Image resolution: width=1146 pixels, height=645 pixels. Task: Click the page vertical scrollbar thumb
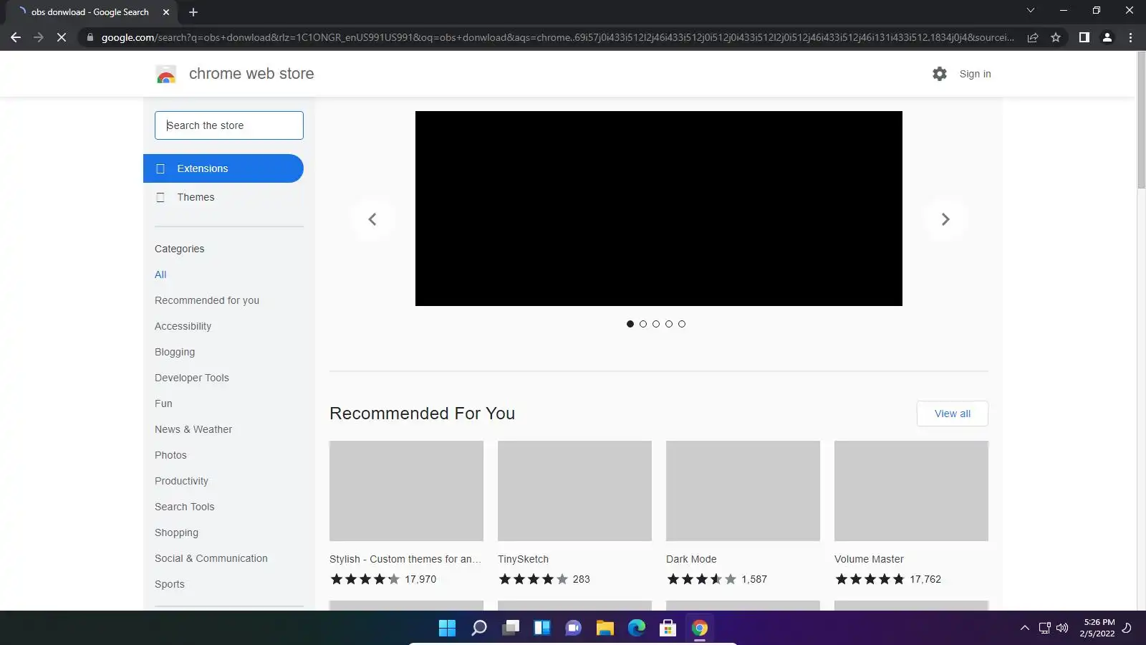(x=1141, y=120)
